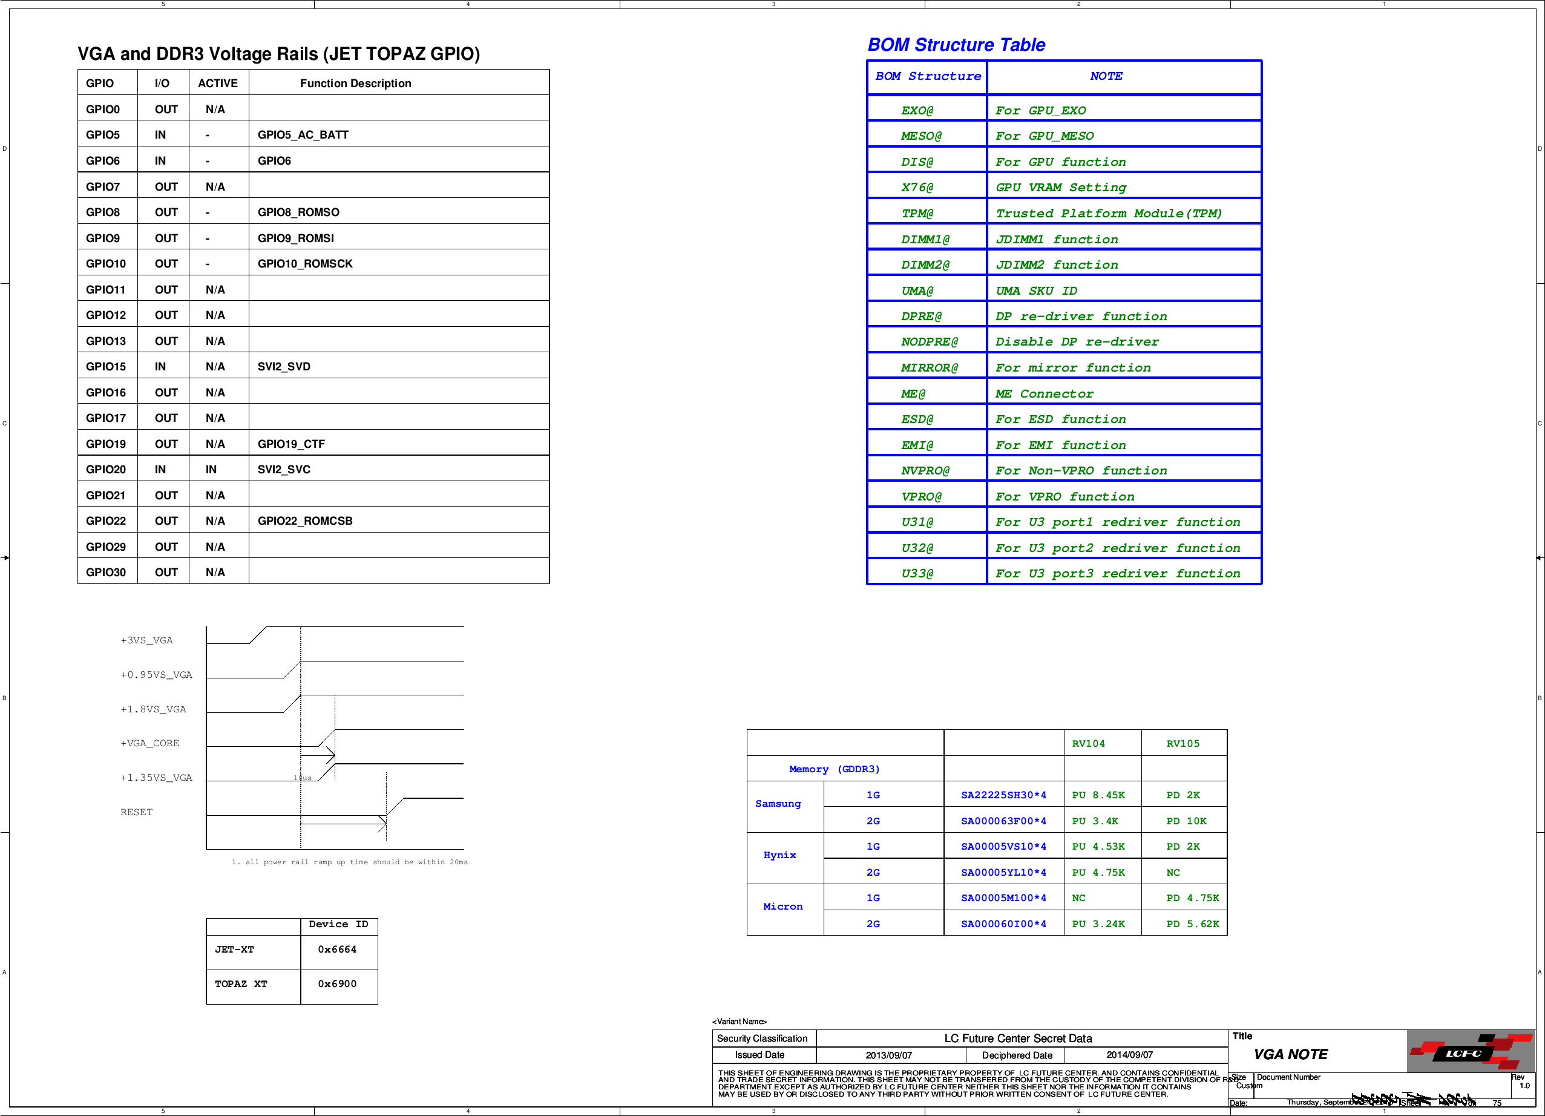This screenshot has height=1116, width=1545.
Task: Select the '+0.95VS_VGA' signal label
Action: tap(156, 675)
